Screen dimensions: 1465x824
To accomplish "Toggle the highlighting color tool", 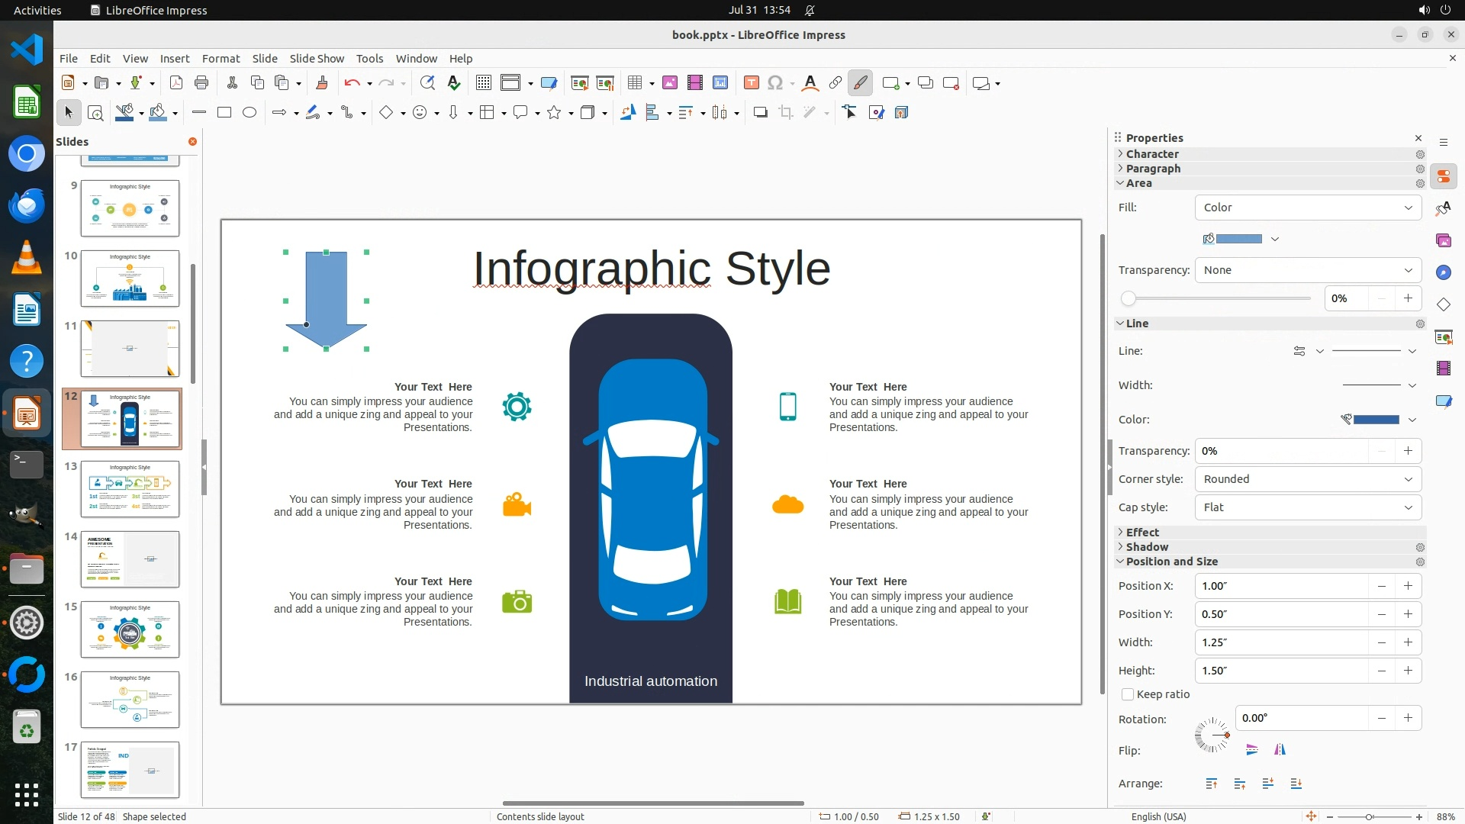I will [860, 83].
